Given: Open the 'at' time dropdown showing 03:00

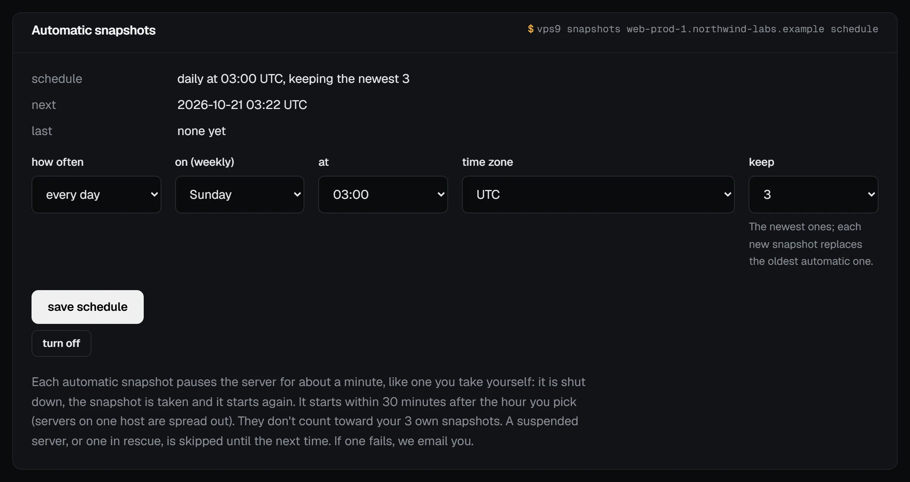Looking at the screenshot, I should pos(383,195).
